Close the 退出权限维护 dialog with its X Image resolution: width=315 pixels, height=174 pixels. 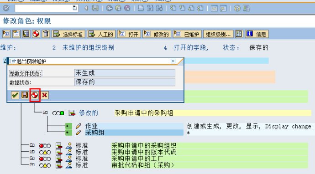(x=173, y=61)
